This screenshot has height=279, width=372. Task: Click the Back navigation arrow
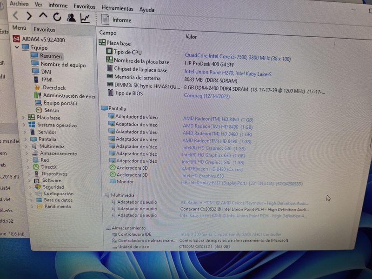click(x=16, y=16)
